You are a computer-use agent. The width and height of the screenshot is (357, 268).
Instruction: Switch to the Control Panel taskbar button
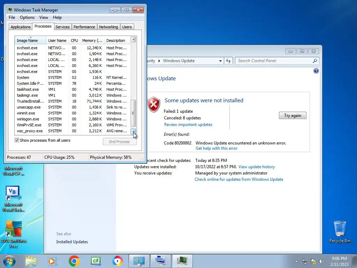coord(139,261)
